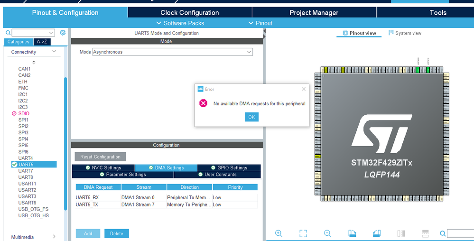The width and height of the screenshot is (474, 241).
Task: Select USB_OTG_HS in the peripheral list
Action: [x=34, y=215]
